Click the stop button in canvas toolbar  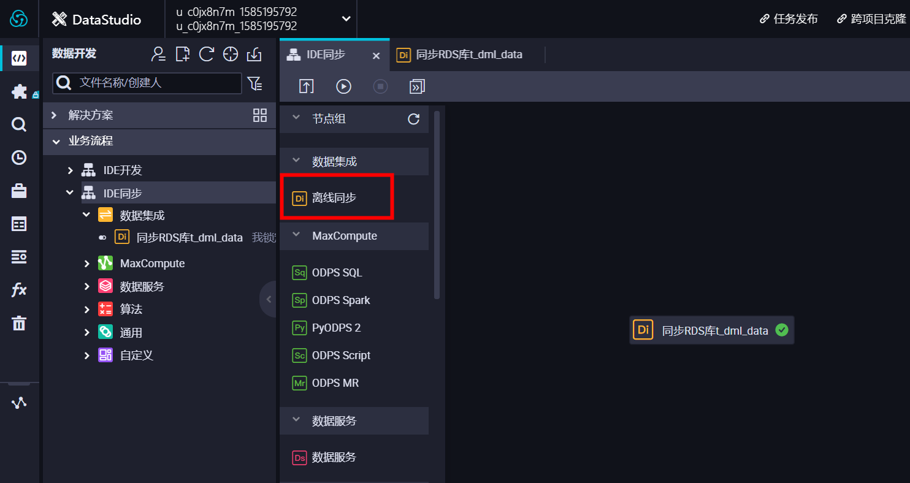381,86
